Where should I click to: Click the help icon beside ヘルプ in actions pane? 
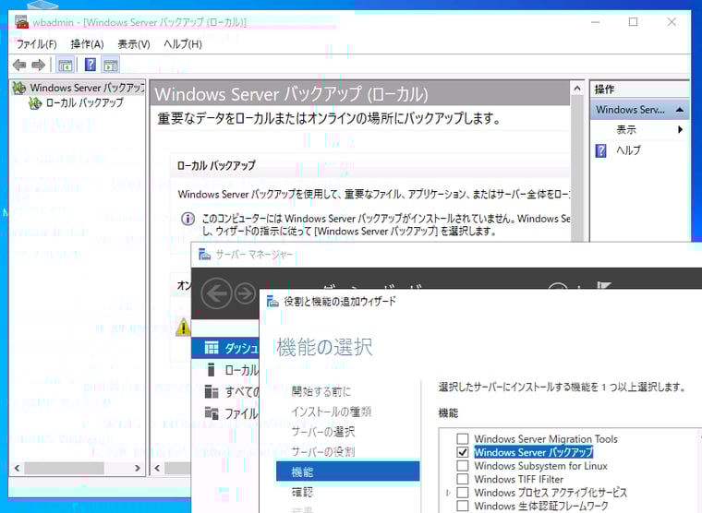coord(600,150)
